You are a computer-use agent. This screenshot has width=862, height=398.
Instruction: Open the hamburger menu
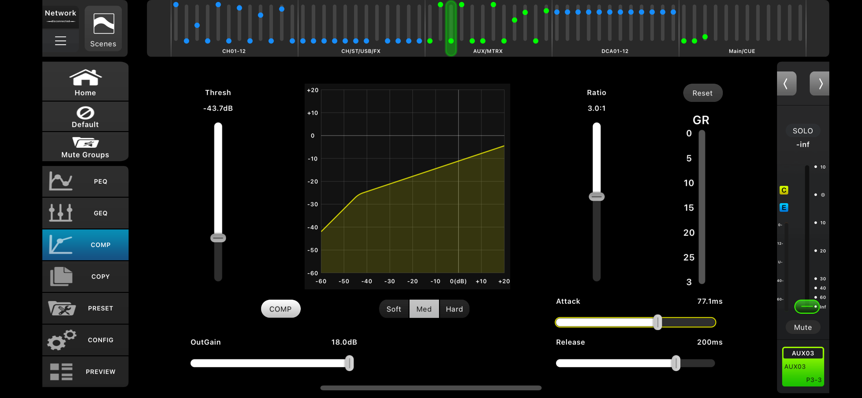pyautogui.click(x=61, y=41)
